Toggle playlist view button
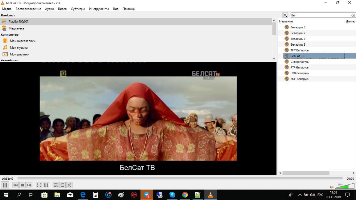 tap(56, 185)
